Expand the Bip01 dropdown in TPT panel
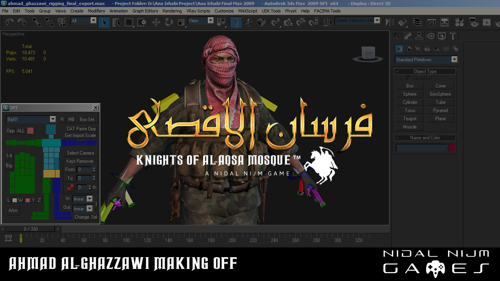This screenshot has height=281, width=500. click(53, 119)
